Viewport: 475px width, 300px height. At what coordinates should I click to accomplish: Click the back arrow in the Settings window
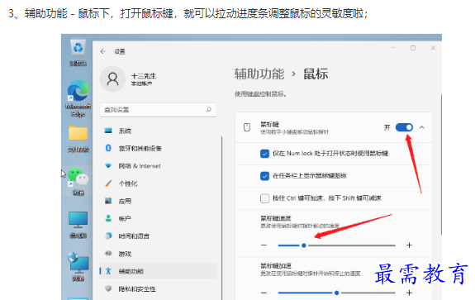click(x=103, y=51)
